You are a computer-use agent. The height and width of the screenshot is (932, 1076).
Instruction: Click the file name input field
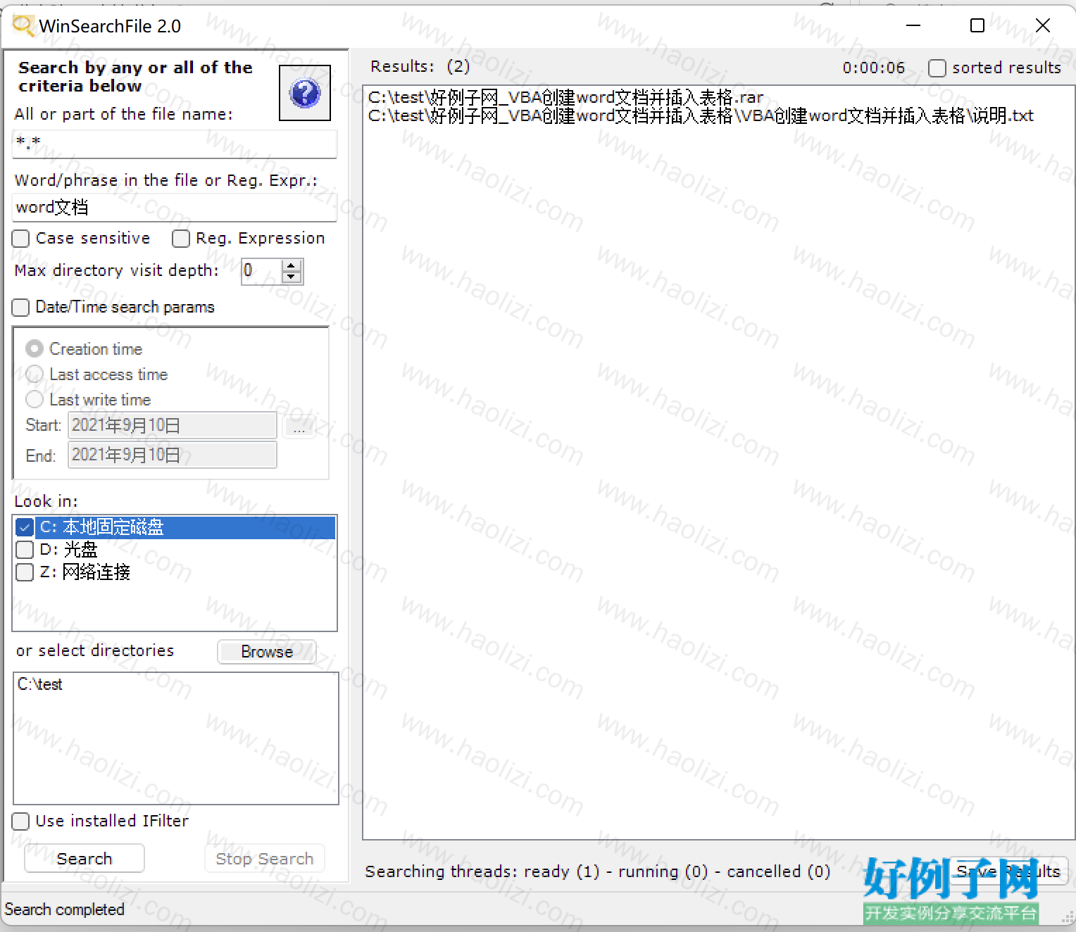click(175, 144)
